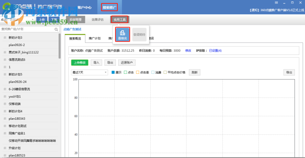Select 同推广组名1 in the tree
This screenshot has width=305, height=158.
tap(17, 133)
